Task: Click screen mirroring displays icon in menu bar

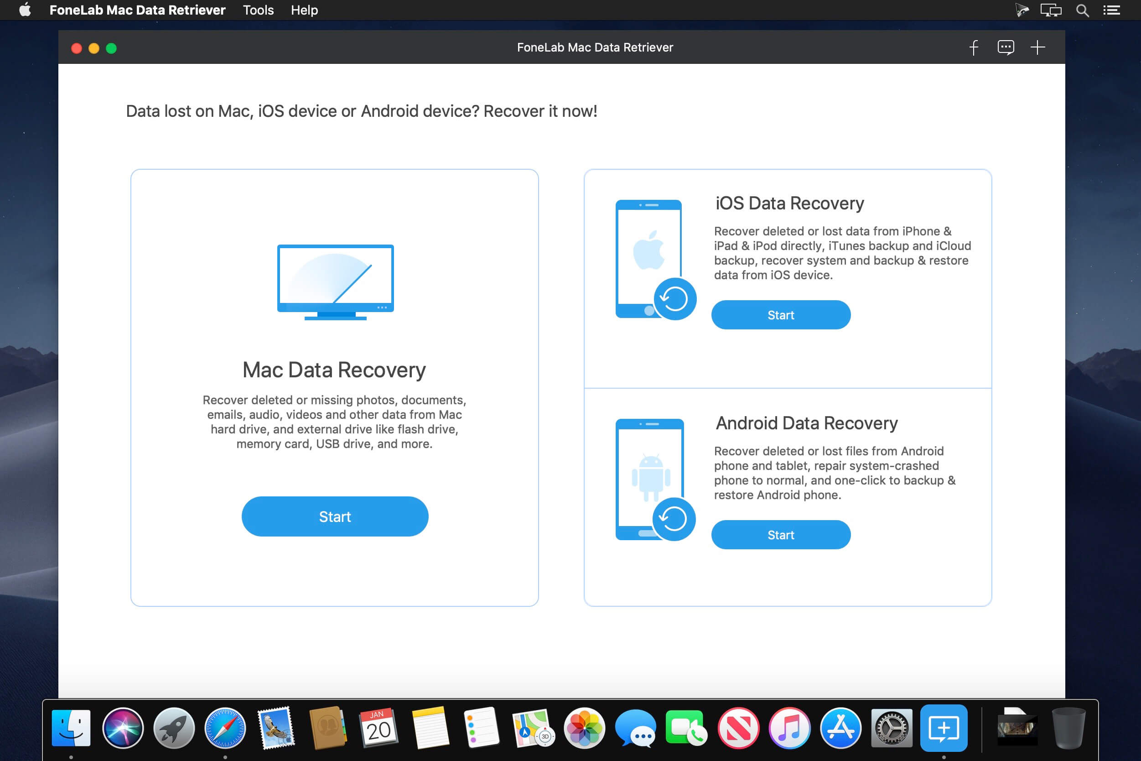Action: 1051,10
